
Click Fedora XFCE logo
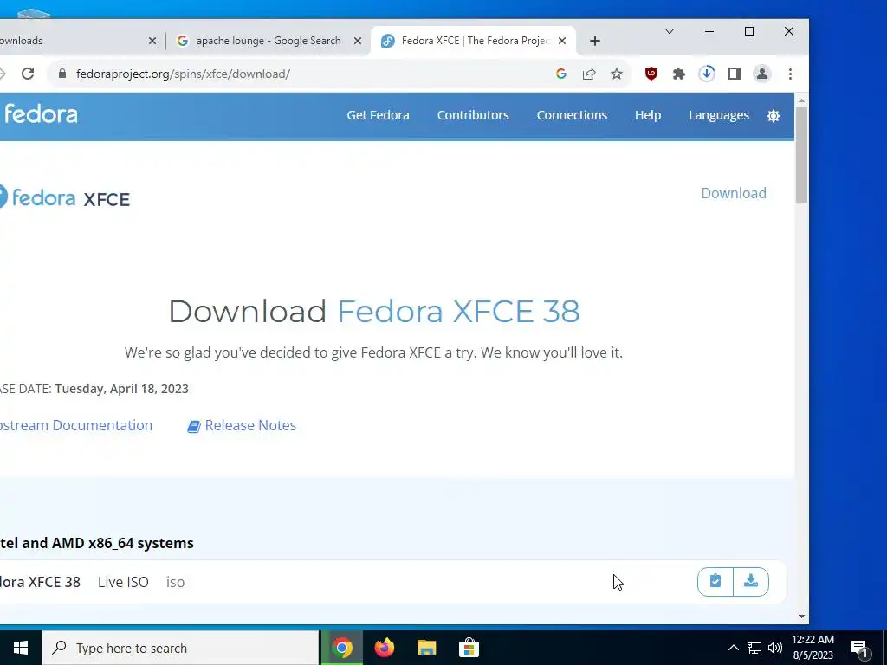click(64, 198)
